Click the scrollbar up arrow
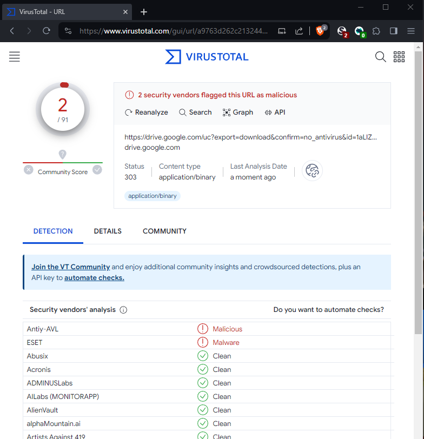This screenshot has width=424, height=439. tap(418, 46)
